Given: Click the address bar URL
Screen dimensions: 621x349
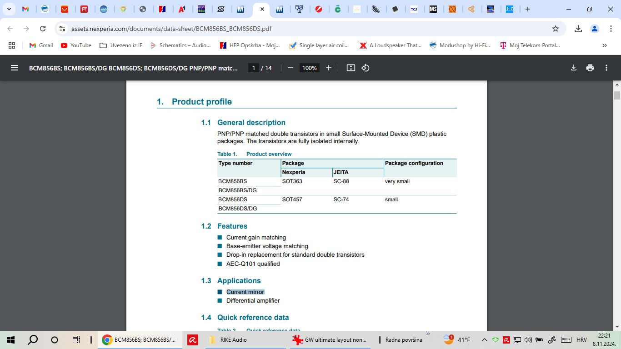Looking at the screenshot, I should pos(171,29).
